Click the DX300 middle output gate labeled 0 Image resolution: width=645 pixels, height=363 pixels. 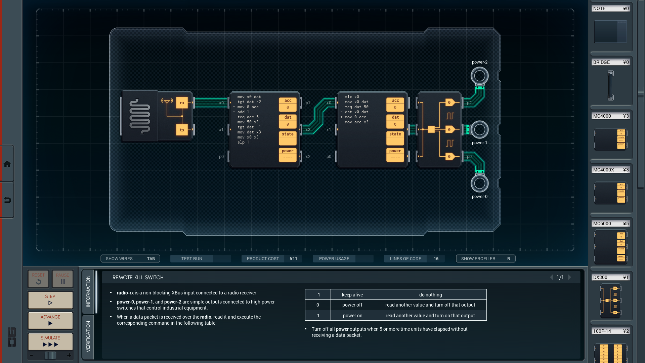[450, 129]
